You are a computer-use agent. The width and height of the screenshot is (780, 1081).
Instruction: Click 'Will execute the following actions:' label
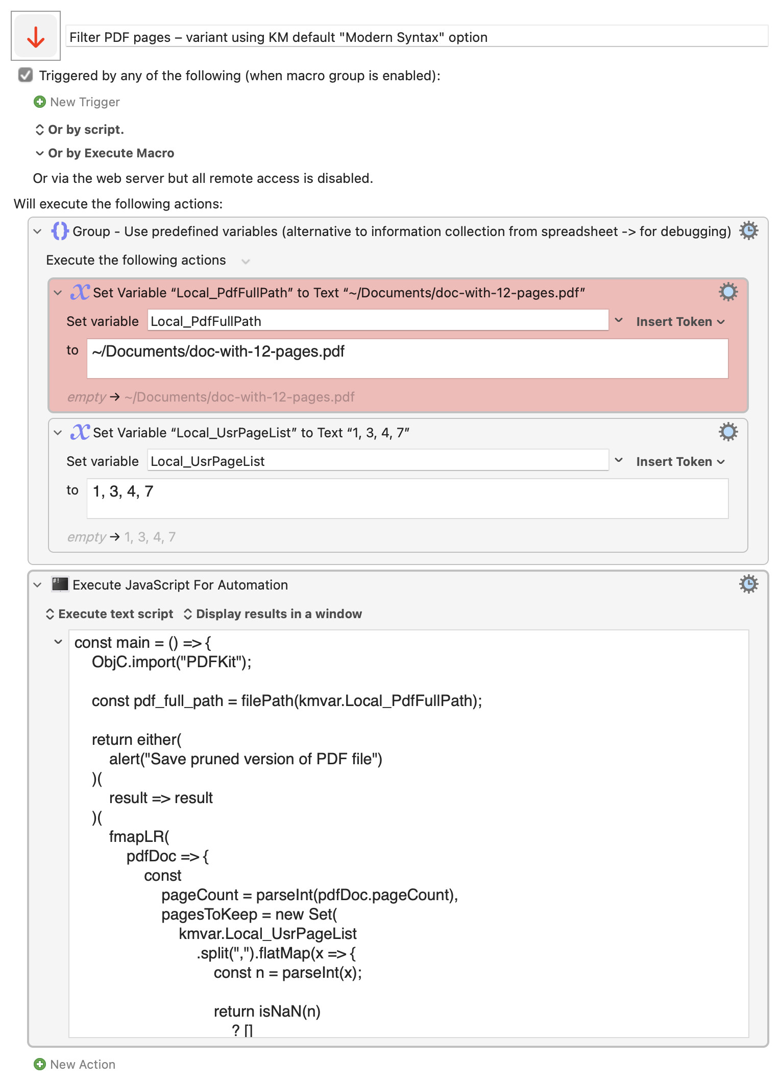point(118,204)
